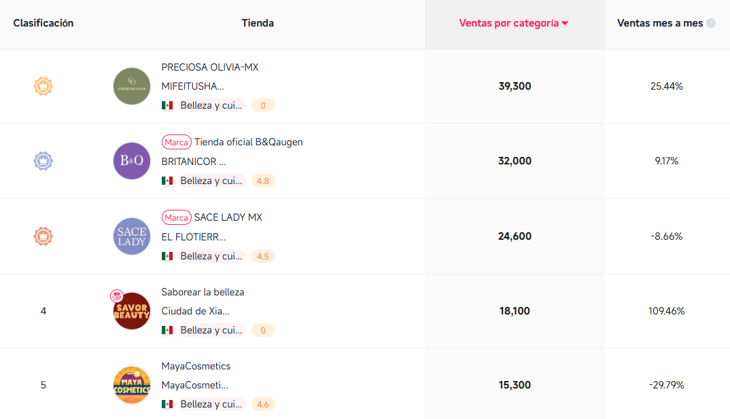Click the Clasificación column header

(x=44, y=23)
